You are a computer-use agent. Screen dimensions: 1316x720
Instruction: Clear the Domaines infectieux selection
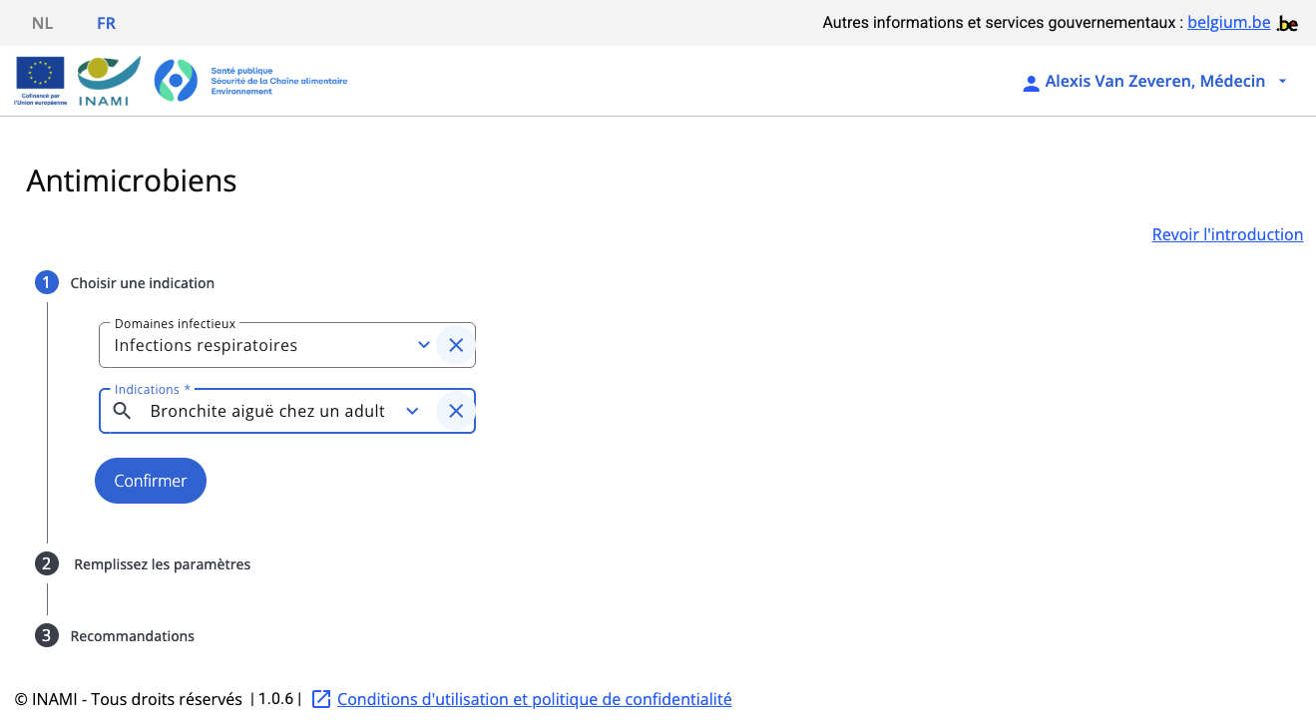tap(456, 346)
